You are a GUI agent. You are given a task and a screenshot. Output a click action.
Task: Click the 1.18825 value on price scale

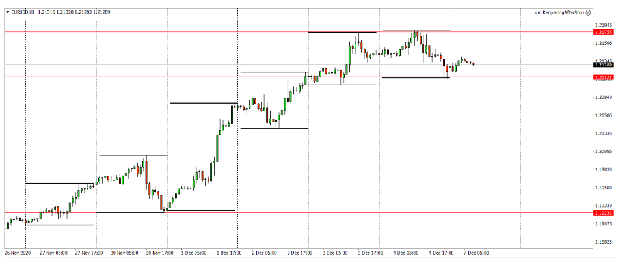(602, 242)
